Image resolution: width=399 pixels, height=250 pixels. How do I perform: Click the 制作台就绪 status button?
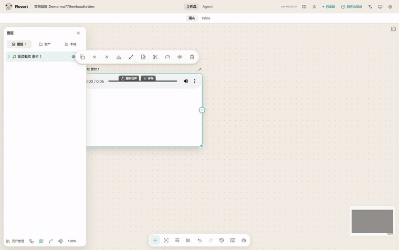(351, 7)
